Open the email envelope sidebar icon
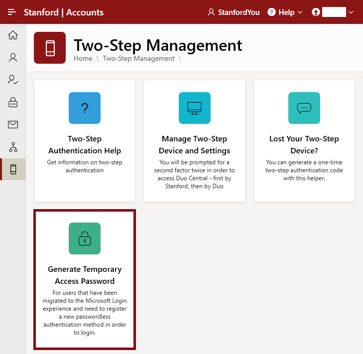The width and height of the screenshot is (363, 354). coord(13,124)
